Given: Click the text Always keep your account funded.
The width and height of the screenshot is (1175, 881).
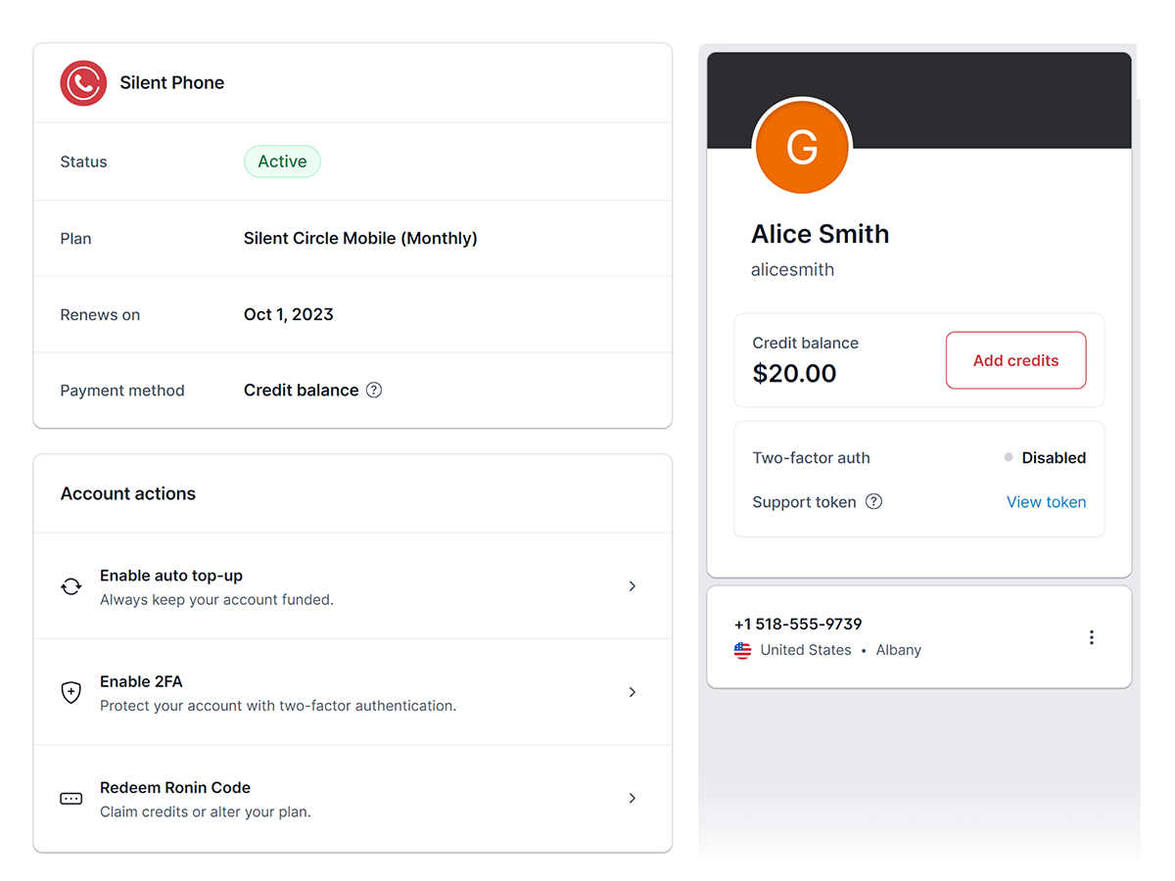Looking at the screenshot, I should click(216, 599).
